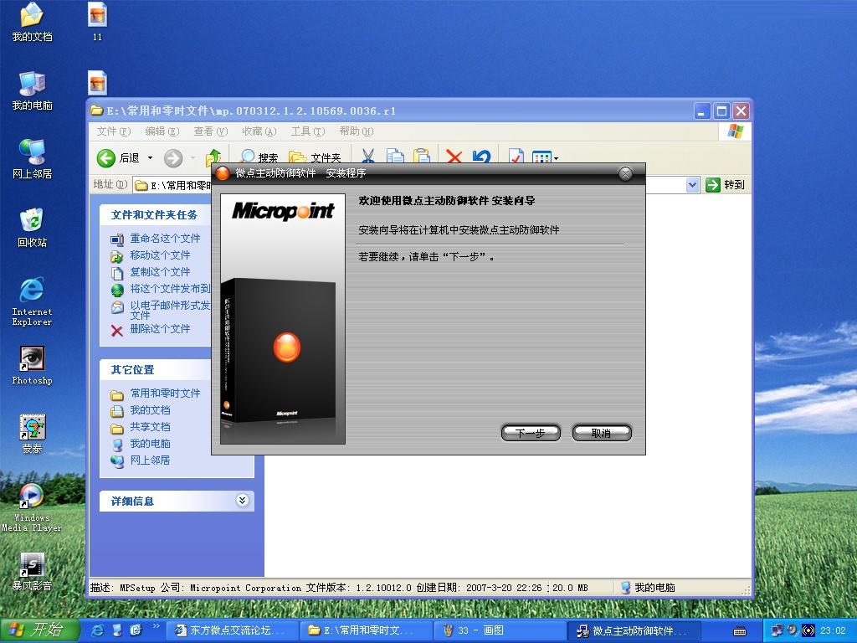The height and width of the screenshot is (643, 857).
Task: Toggle the 文件夹 folders pane button
Action: click(315, 157)
